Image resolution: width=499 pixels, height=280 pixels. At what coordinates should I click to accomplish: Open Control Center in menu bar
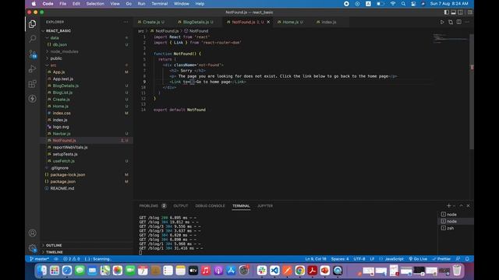click(x=413, y=4)
